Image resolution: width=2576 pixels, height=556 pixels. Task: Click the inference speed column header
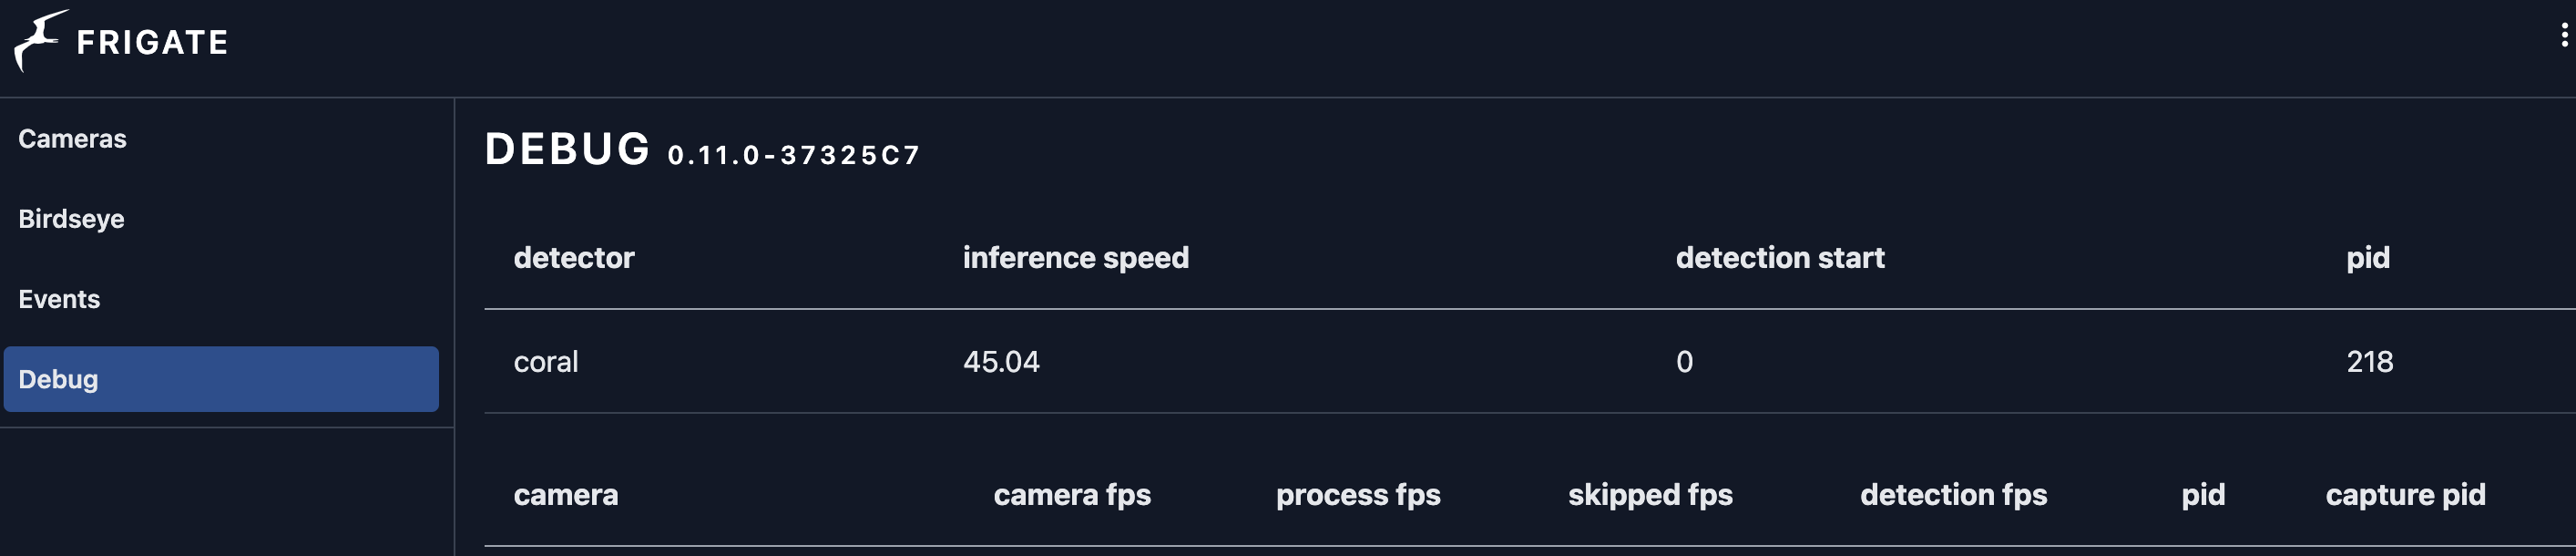(x=1076, y=258)
